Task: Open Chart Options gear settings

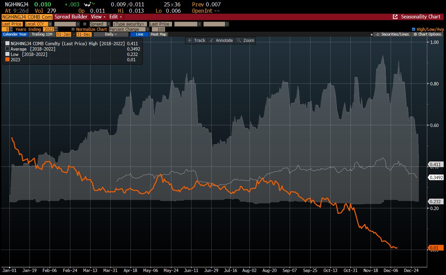Action: coord(427,34)
